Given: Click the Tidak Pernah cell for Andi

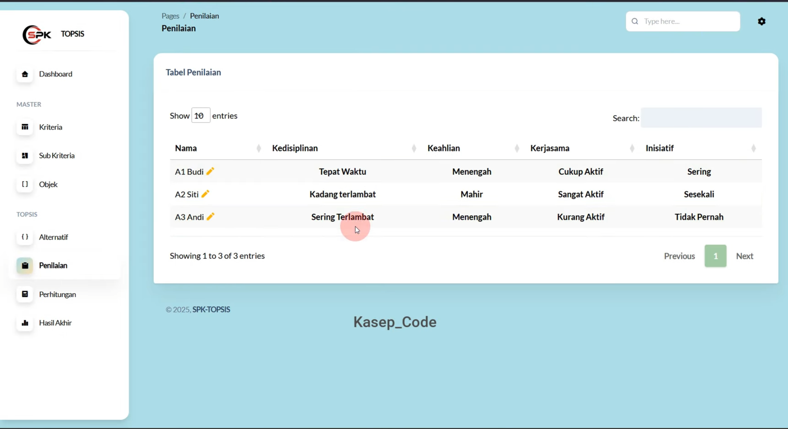Looking at the screenshot, I should coord(699,217).
